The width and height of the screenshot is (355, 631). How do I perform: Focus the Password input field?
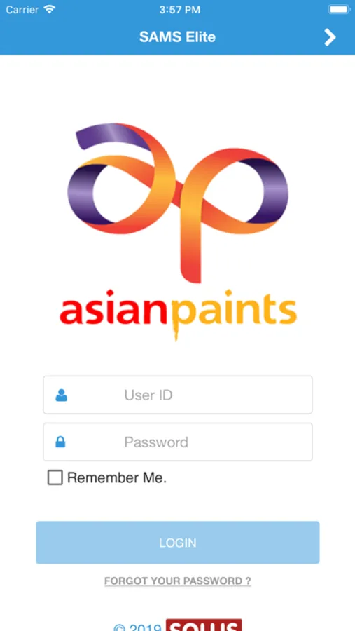pyautogui.click(x=178, y=442)
